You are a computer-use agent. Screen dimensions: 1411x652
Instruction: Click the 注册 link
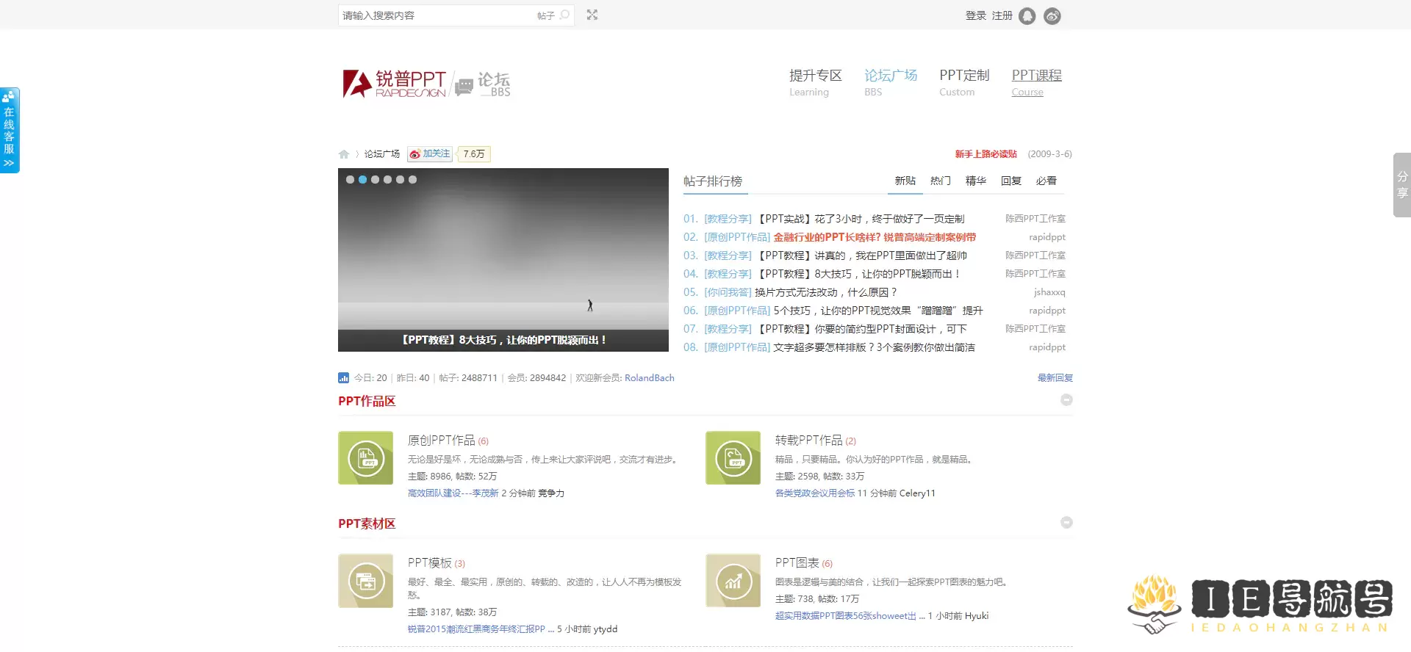click(1002, 15)
